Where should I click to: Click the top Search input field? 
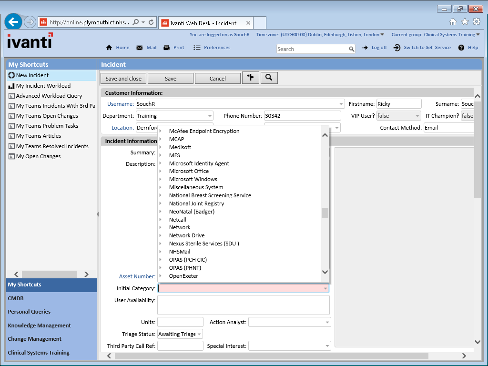click(313, 49)
